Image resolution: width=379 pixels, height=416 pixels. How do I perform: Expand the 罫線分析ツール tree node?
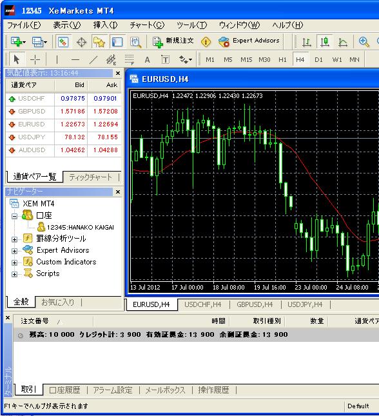(x=15, y=239)
